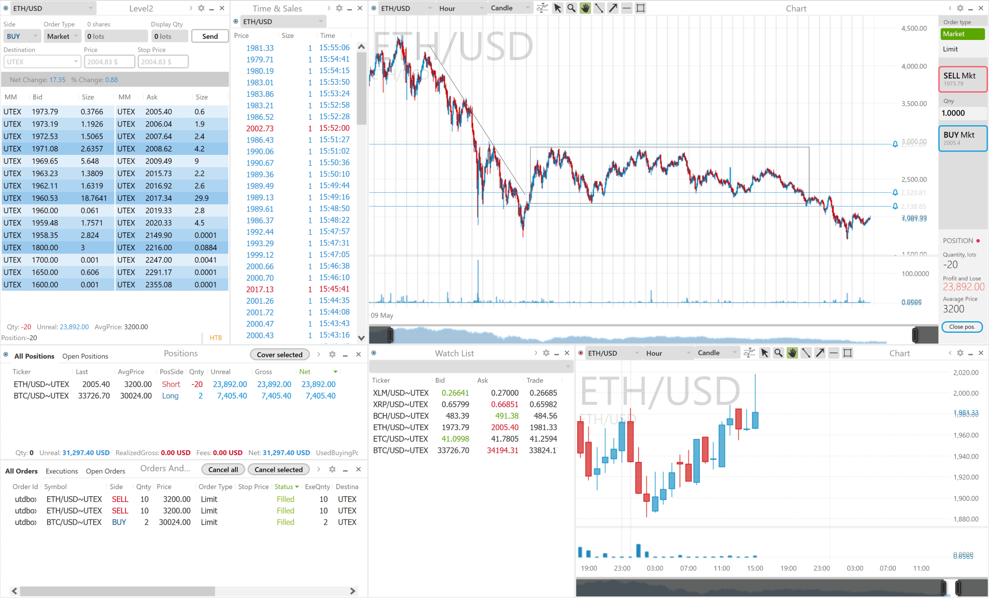Toggle the Level2 panel link radio button
Image resolution: width=989 pixels, height=598 pixels.
6,8
